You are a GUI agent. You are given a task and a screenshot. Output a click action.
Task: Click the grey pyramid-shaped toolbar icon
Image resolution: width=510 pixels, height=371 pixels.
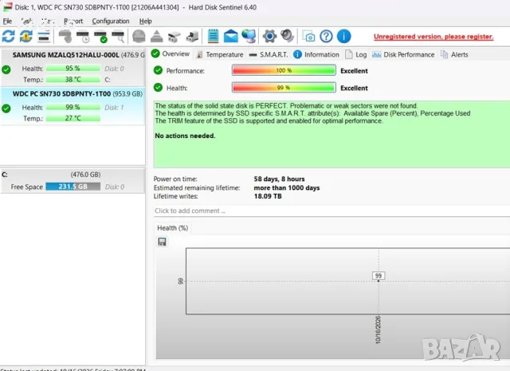(156, 36)
